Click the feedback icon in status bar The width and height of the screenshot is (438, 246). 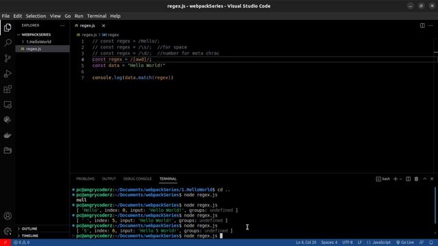422,243
